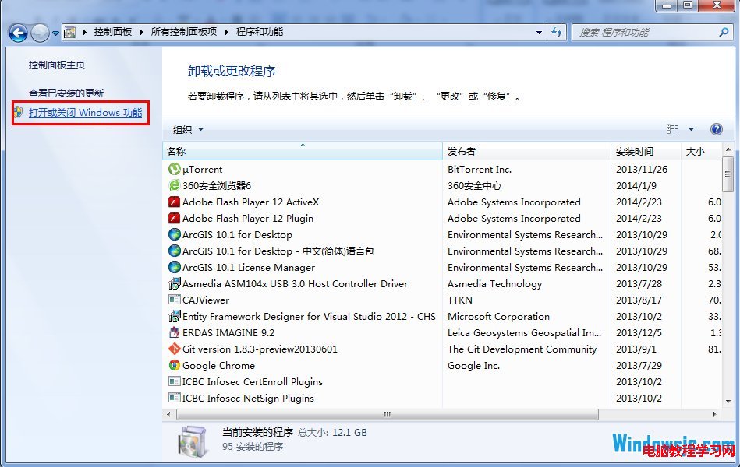Click the ArcGIS 中文(简体)语言包 icon
This screenshot has height=467, width=740.
click(174, 251)
